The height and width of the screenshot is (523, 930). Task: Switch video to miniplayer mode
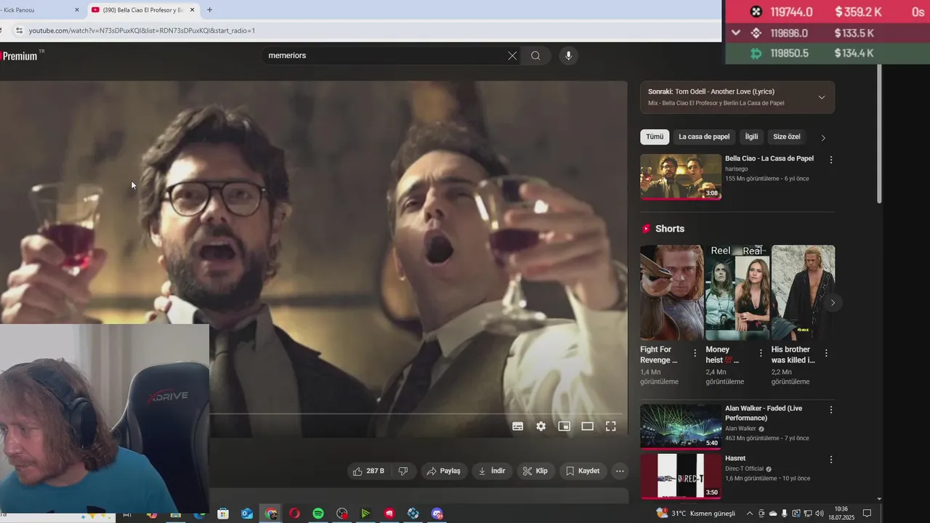[x=564, y=426]
